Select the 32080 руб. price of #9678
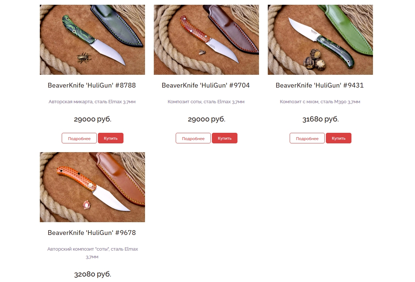Screen dimensions: 415x282 [93, 274]
